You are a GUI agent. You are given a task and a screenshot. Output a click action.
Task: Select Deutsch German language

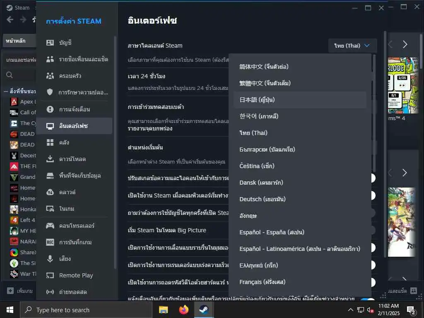[300, 199]
